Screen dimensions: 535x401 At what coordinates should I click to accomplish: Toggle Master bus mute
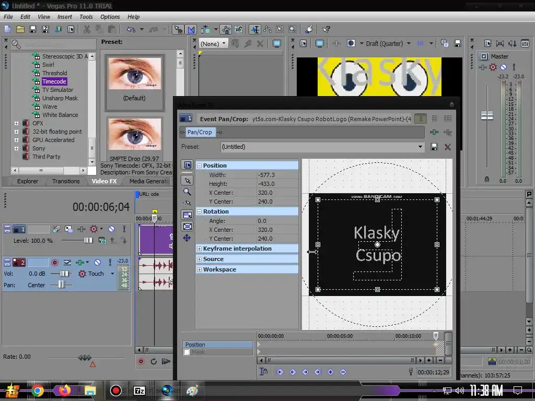click(x=503, y=67)
